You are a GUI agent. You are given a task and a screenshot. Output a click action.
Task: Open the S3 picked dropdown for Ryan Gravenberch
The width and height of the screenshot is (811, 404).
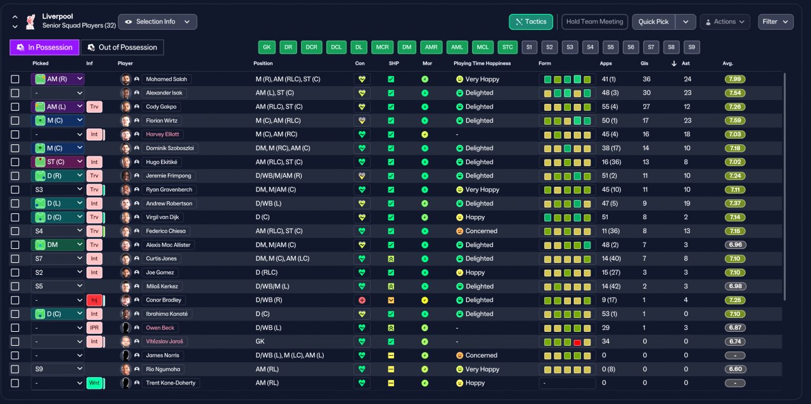click(x=58, y=189)
